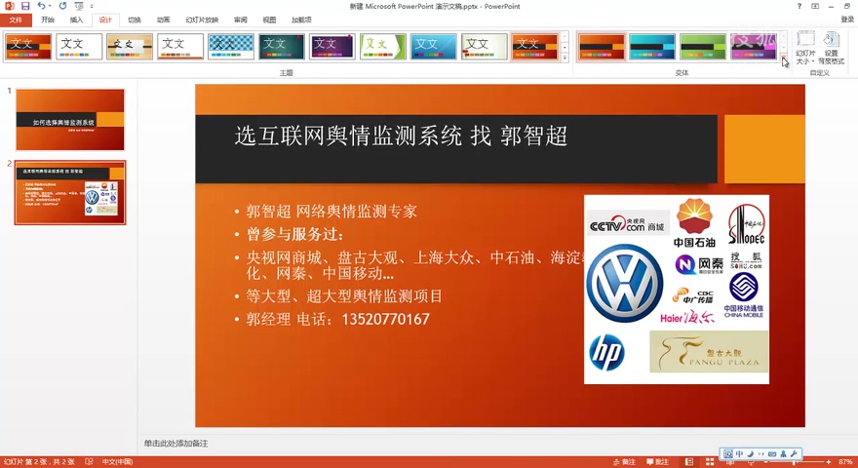Apply the green arrow theme thumbnail
Screen dimensions: 858x468
click(383, 47)
